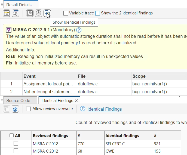Enable the Variable trace checkbox

coord(66,13)
